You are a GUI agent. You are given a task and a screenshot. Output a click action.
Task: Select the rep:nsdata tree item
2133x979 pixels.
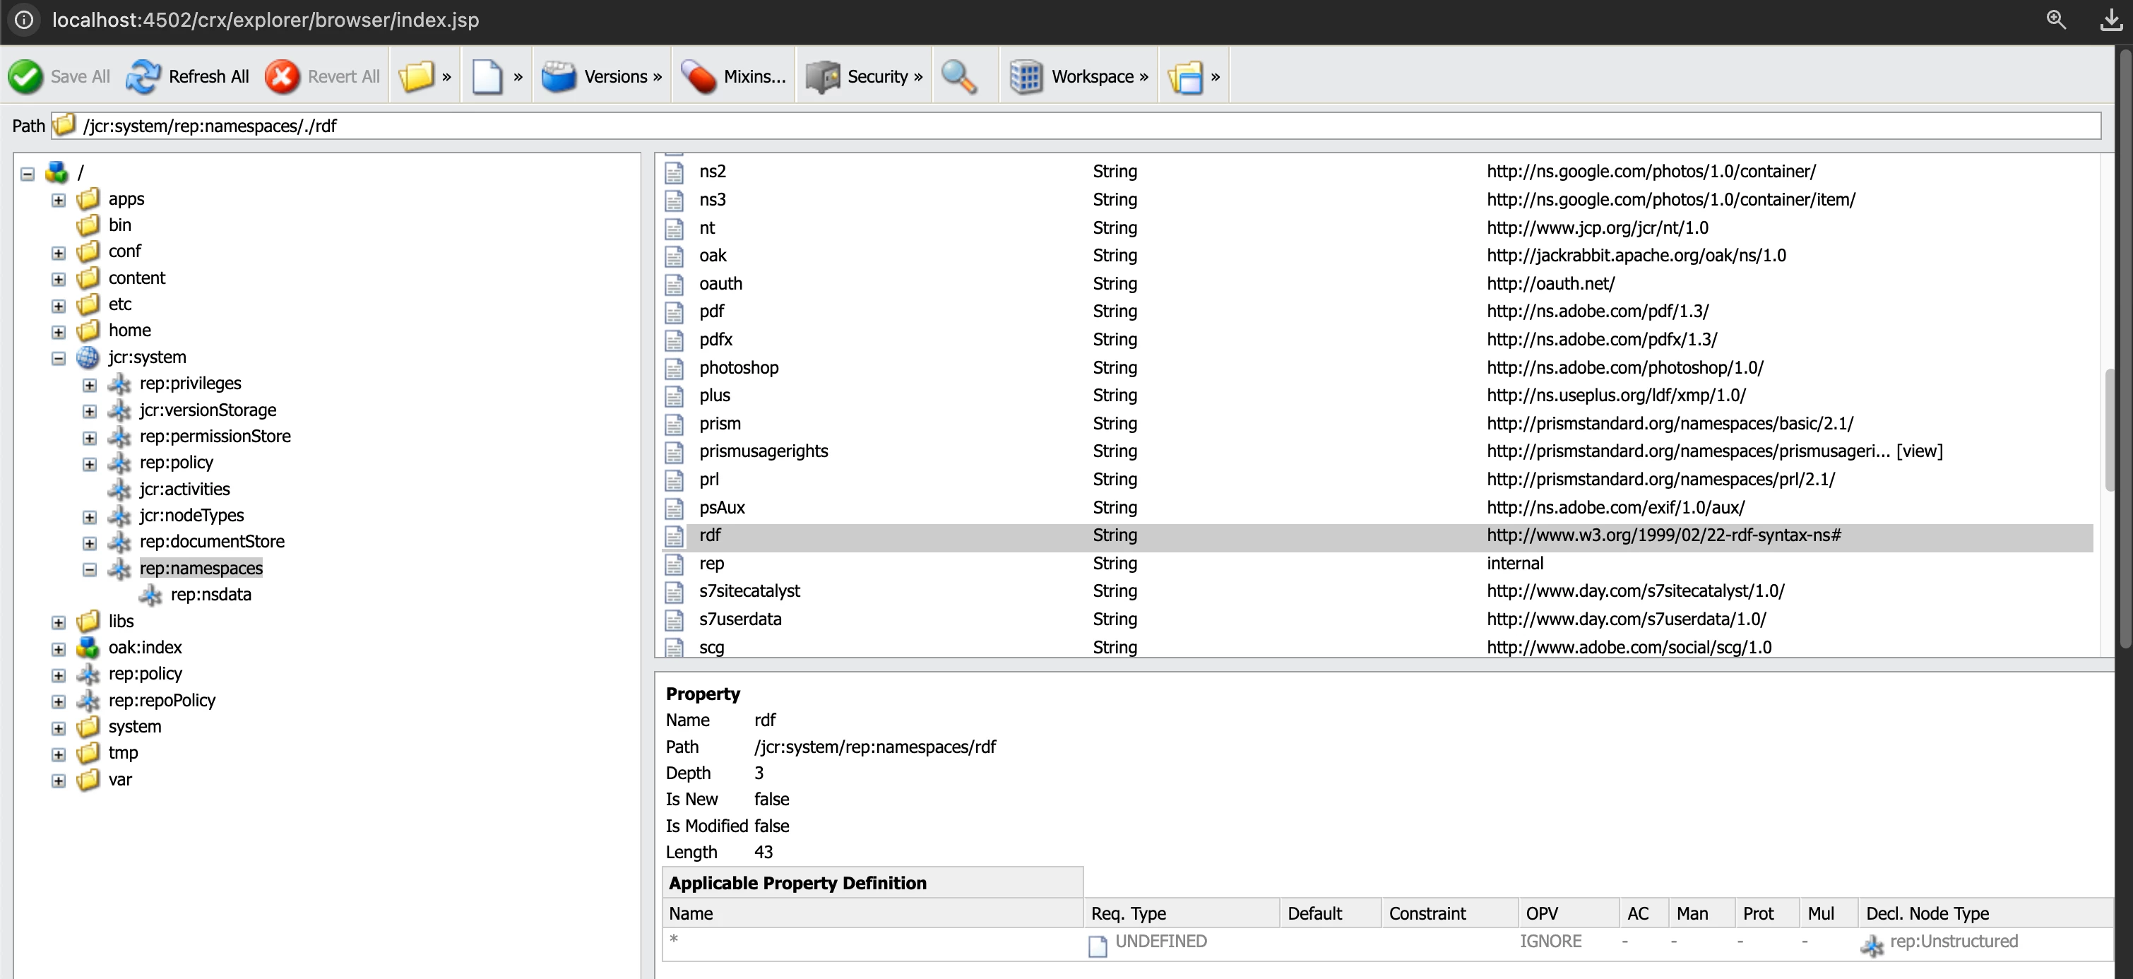coord(210,595)
